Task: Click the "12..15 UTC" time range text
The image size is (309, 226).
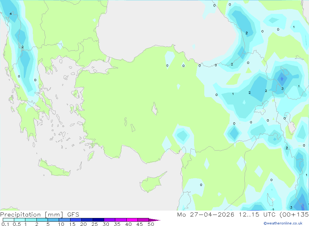Action: [x=257, y=214]
